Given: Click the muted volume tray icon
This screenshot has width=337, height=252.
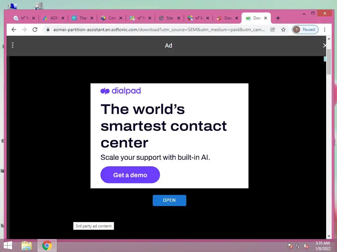Looking at the screenshot, I should pyautogui.click(x=306, y=246).
